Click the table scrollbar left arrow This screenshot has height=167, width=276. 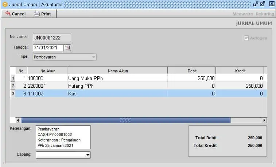click(18, 120)
